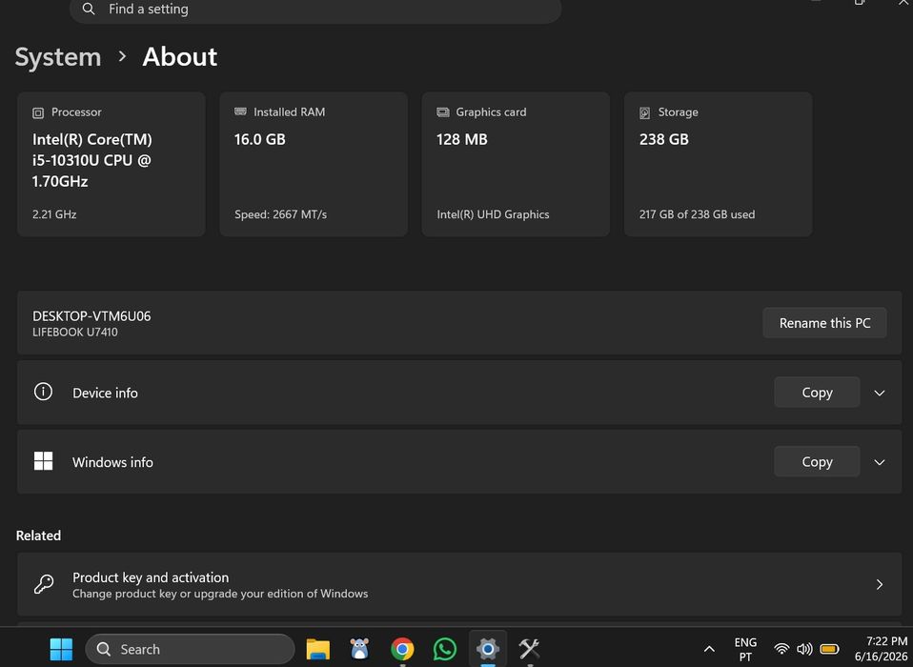The height and width of the screenshot is (667, 913).
Task: Click the Speed: 2667 MT/s text
Action: 280,214
